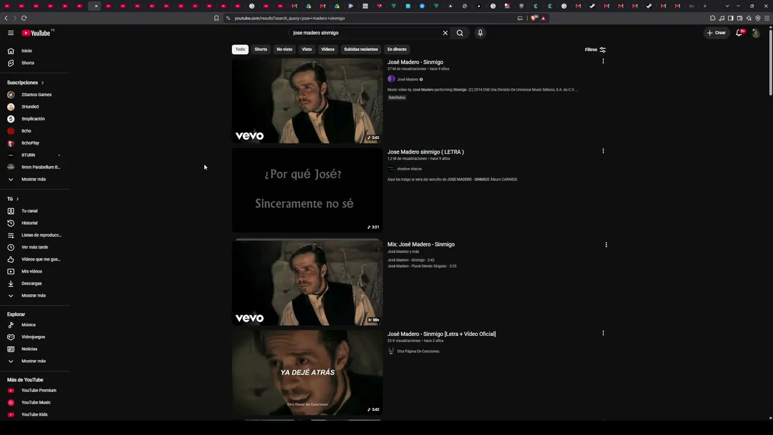Open a new browser tab
Viewport: 773px width, 435px height.
[705, 6]
